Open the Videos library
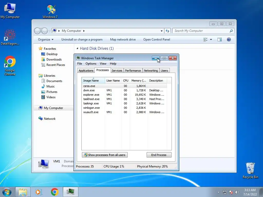The image size is (263, 197). (51, 97)
